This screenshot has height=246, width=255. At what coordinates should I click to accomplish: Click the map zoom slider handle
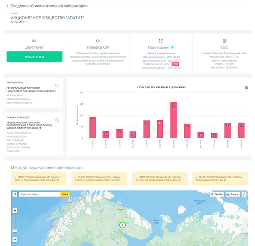(15, 231)
